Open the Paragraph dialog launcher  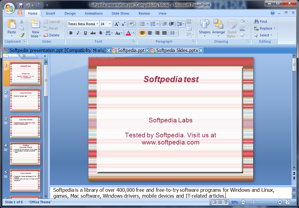click(193, 41)
